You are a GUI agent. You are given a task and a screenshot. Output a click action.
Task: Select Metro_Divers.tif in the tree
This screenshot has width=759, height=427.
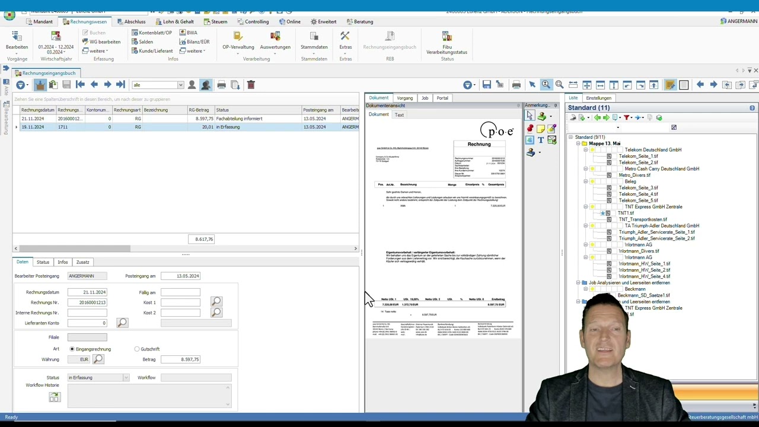coord(634,175)
